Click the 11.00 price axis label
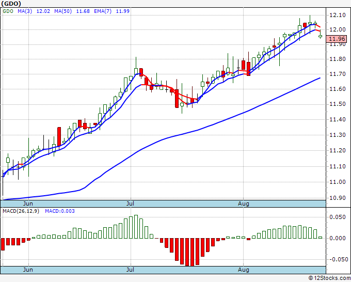This screenshot has width=351, height=282. pyautogui.click(x=338, y=182)
